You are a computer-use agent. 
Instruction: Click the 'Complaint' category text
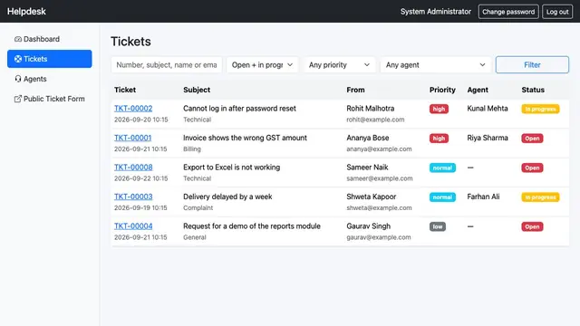198,207
